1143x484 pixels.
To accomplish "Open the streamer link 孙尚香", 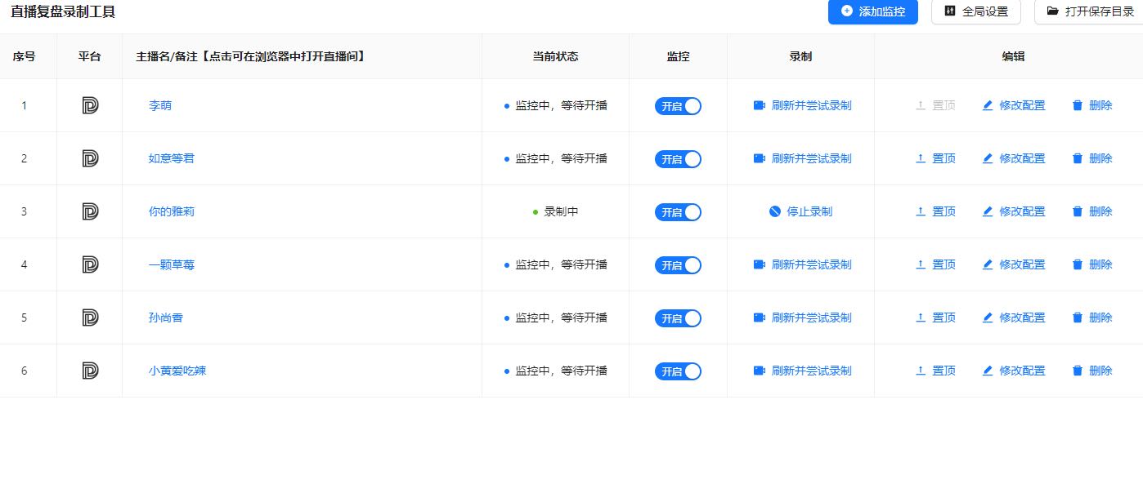I will [x=166, y=317].
